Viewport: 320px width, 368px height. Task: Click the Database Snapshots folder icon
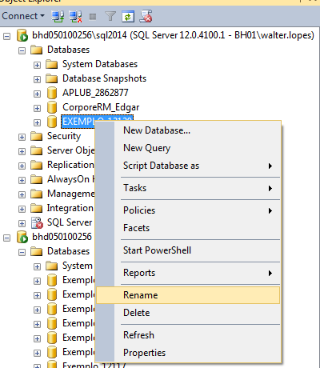tap(51, 78)
